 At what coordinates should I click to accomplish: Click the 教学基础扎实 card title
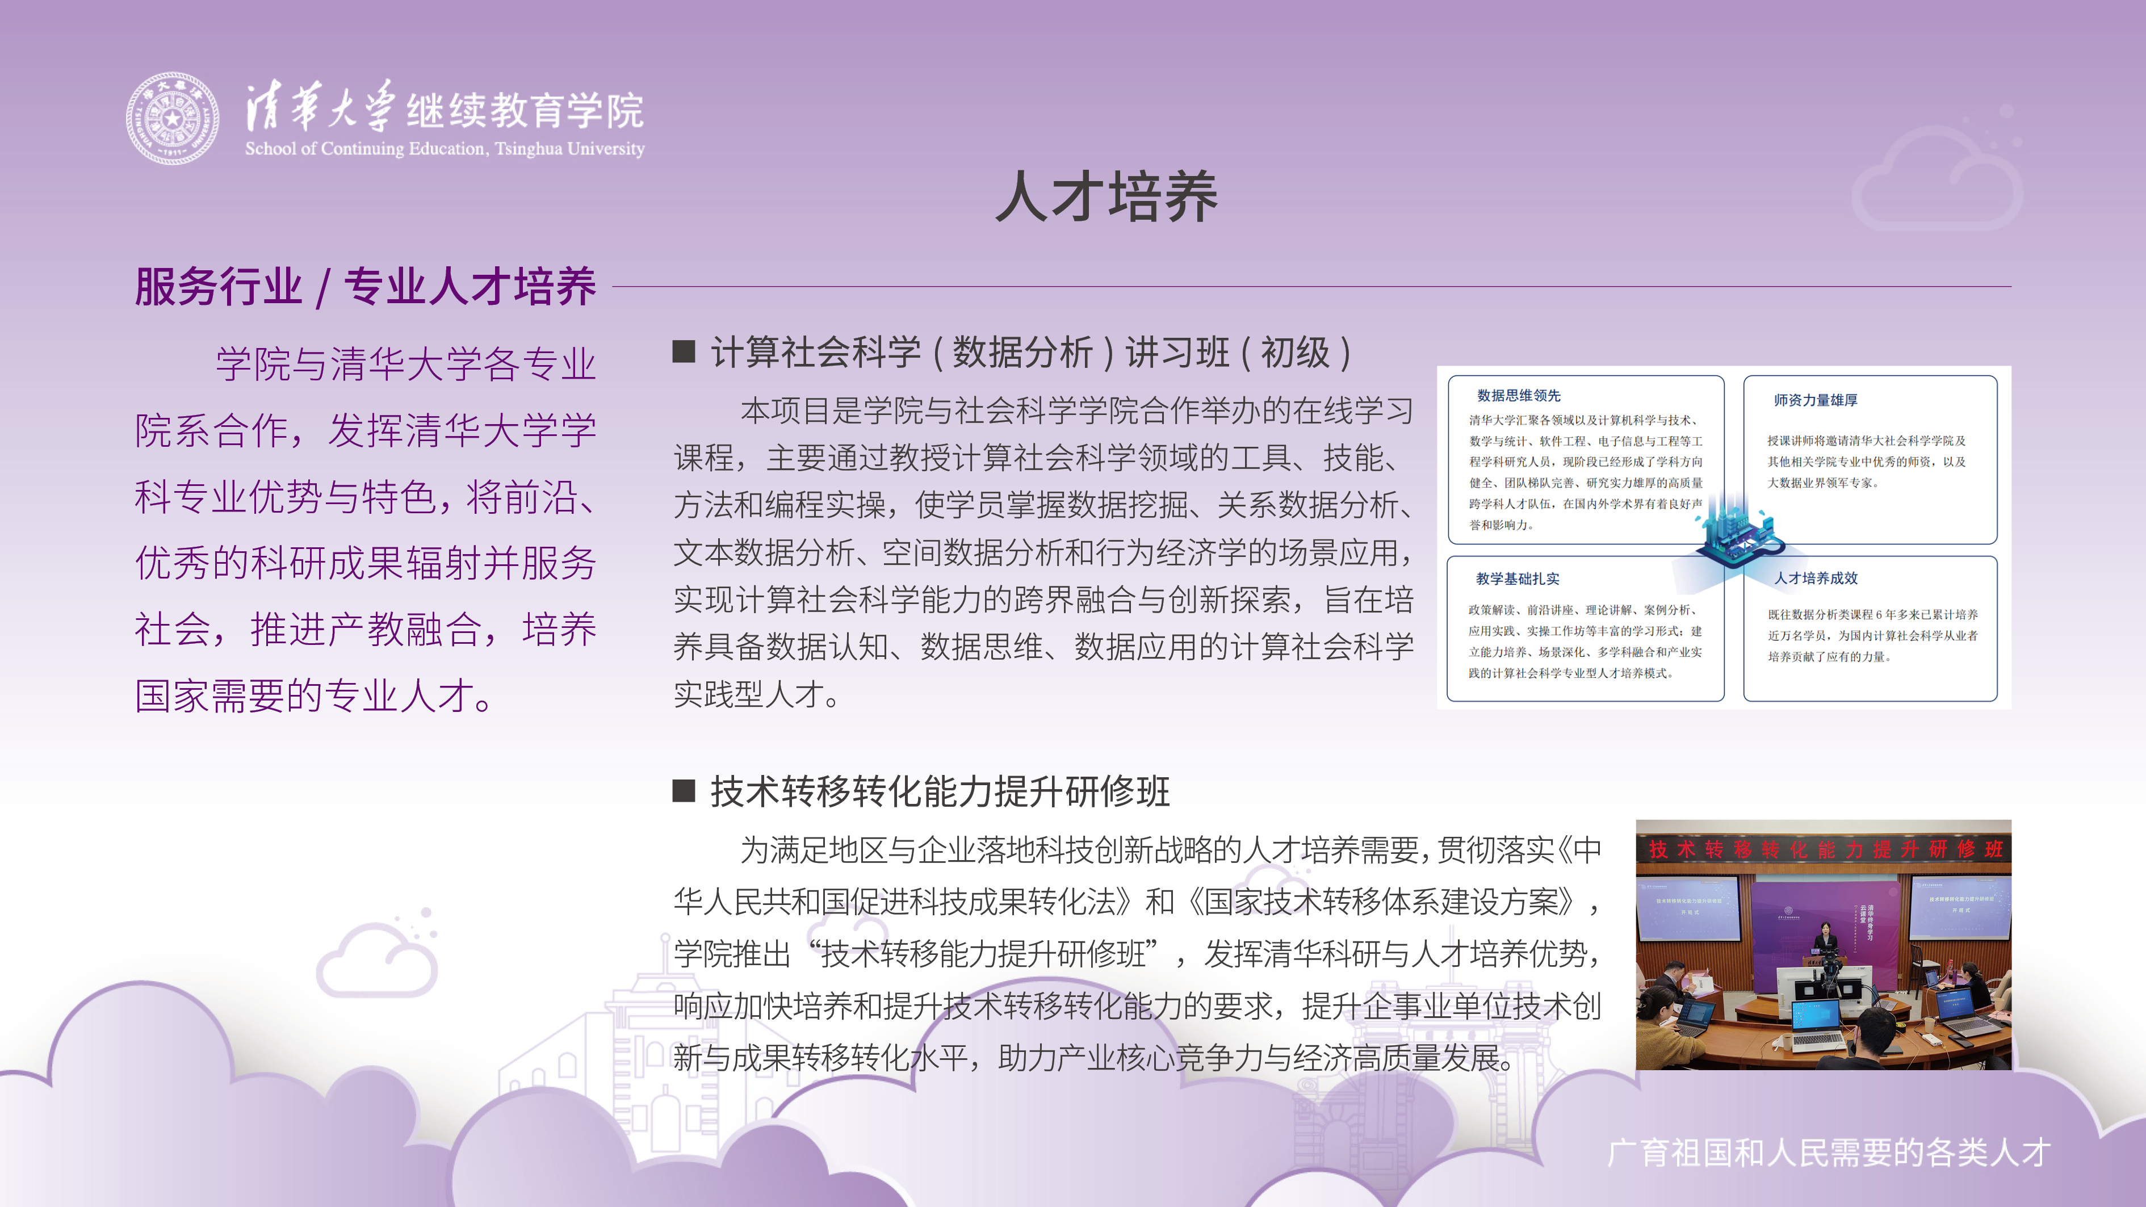(1517, 578)
